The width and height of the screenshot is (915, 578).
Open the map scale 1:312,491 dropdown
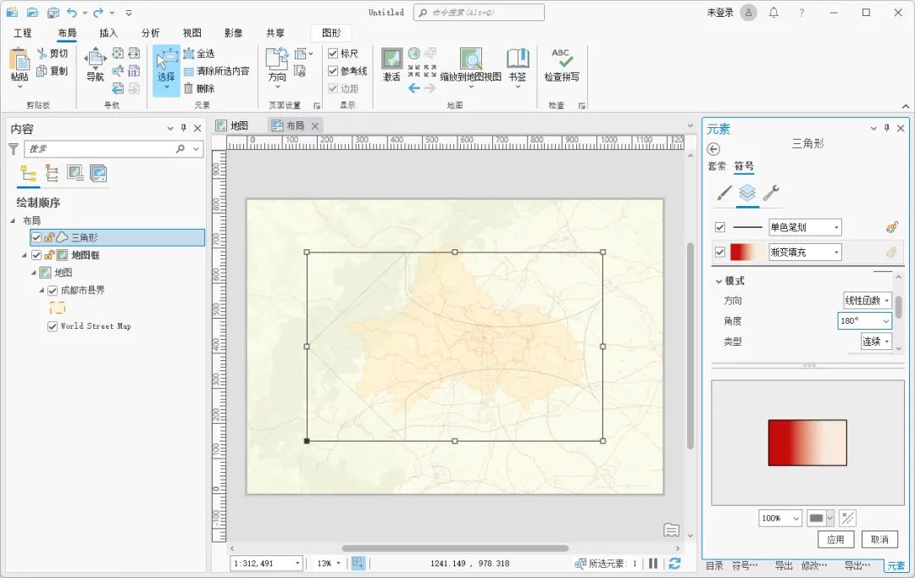coord(297,564)
